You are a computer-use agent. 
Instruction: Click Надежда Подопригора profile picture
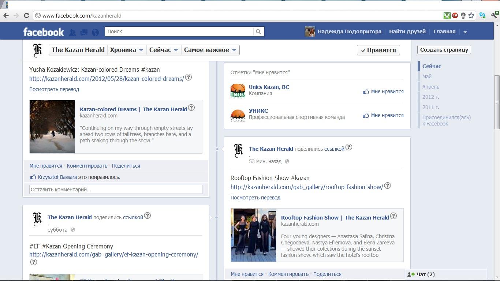pos(310,31)
